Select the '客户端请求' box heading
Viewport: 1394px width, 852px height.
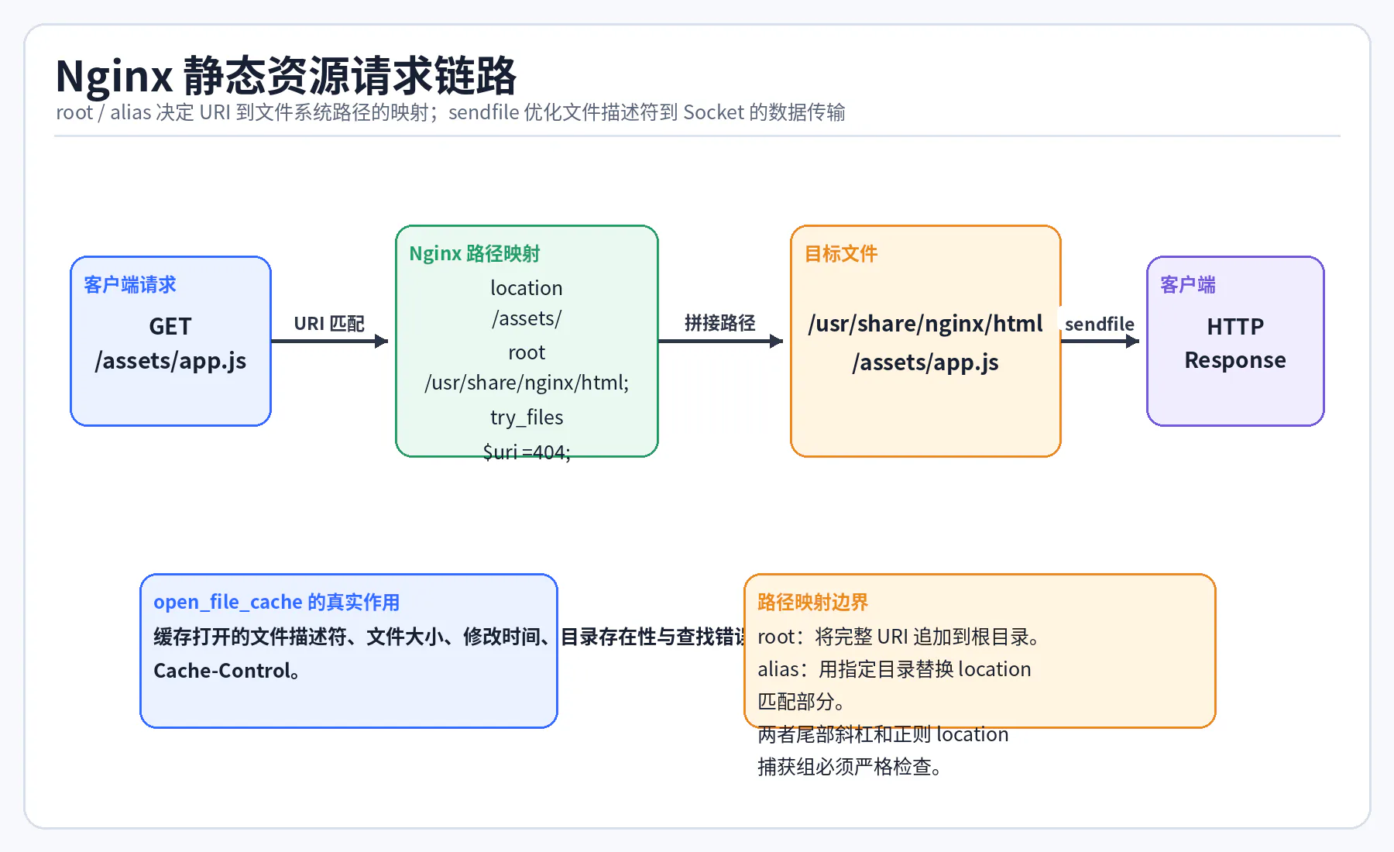(130, 285)
